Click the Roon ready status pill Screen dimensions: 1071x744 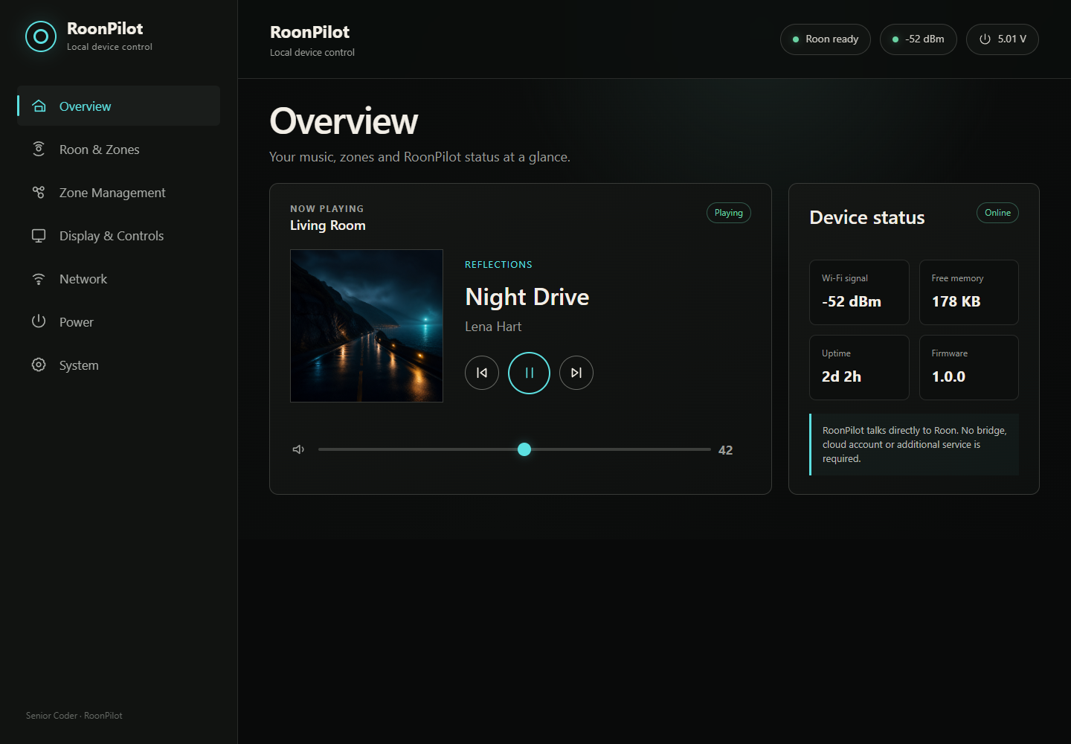[x=826, y=39]
